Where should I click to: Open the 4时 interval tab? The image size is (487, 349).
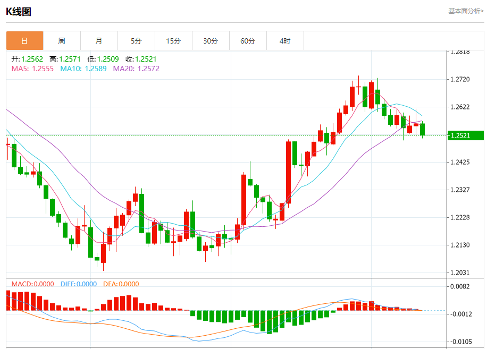coord(285,41)
